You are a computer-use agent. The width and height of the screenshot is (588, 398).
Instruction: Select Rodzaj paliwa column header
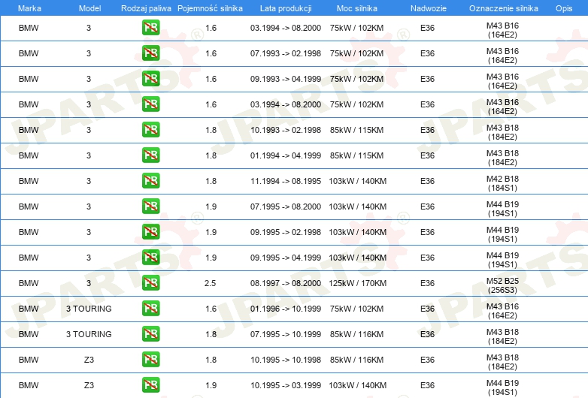click(146, 8)
